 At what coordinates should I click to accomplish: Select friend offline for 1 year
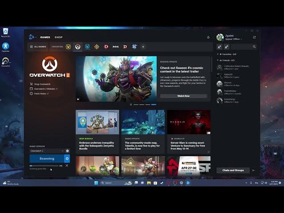click(237, 67)
